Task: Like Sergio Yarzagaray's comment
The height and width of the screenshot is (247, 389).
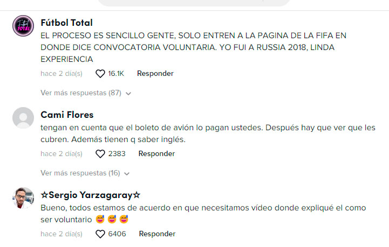Action: click(x=100, y=234)
